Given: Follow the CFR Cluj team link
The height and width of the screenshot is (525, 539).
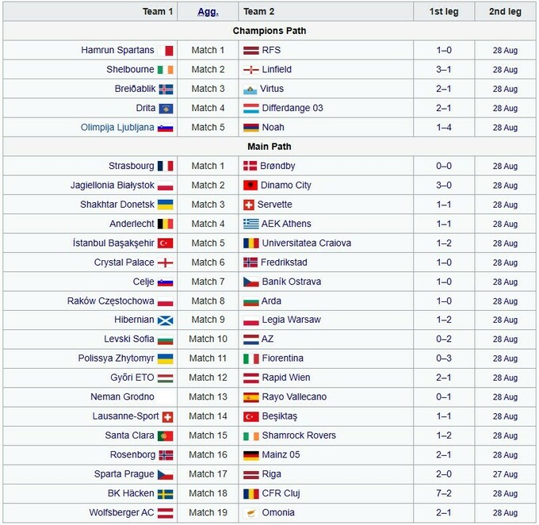Looking at the screenshot, I should click(x=281, y=493).
